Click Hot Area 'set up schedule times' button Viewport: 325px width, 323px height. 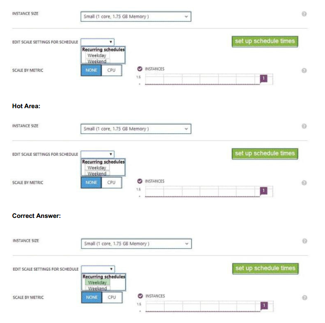[265, 154]
